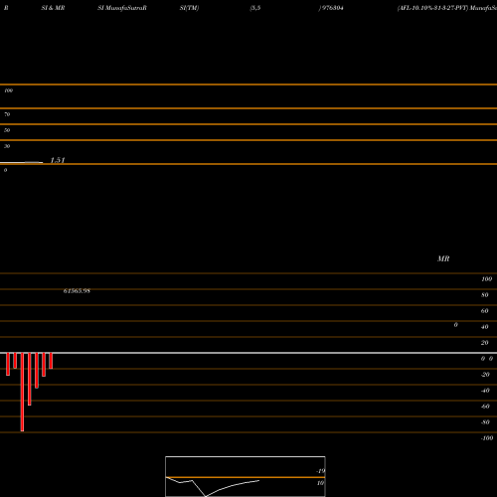Click the 50 level label on RSI axis
The height and width of the screenshot is (497, 497).
7,130
